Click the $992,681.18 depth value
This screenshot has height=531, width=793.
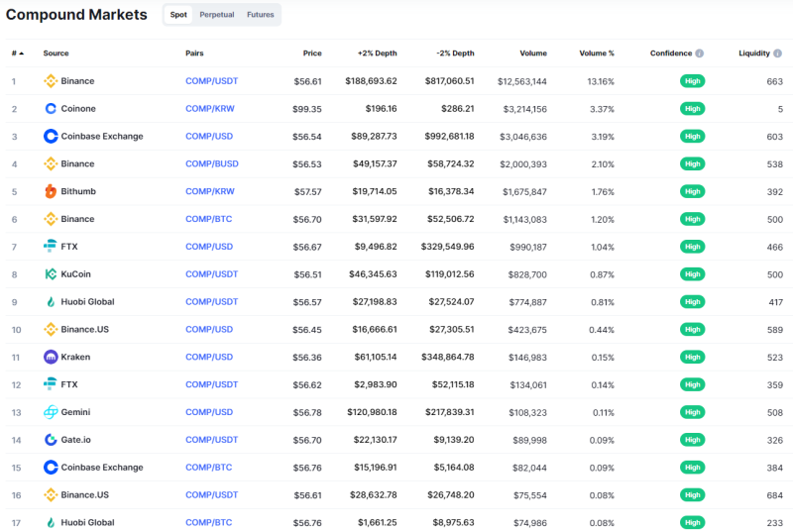450,136
